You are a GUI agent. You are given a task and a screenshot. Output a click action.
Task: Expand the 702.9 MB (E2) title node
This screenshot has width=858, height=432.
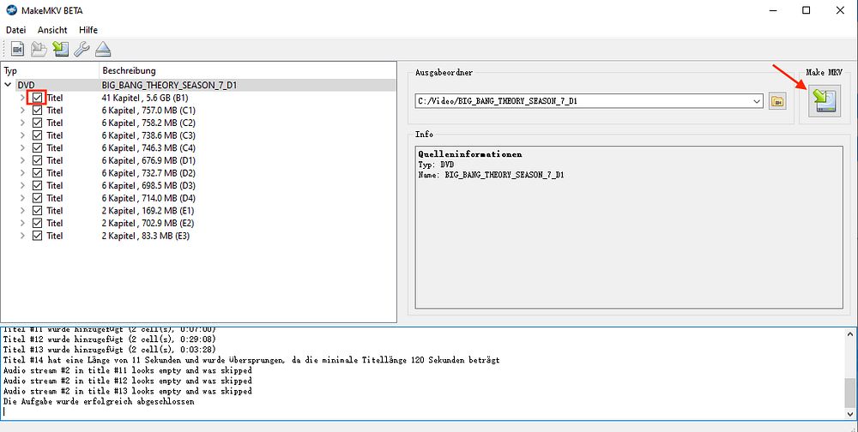22,224
